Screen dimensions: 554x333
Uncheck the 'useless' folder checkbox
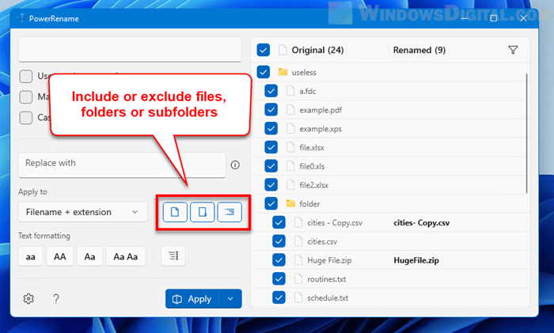pos(264,72)
